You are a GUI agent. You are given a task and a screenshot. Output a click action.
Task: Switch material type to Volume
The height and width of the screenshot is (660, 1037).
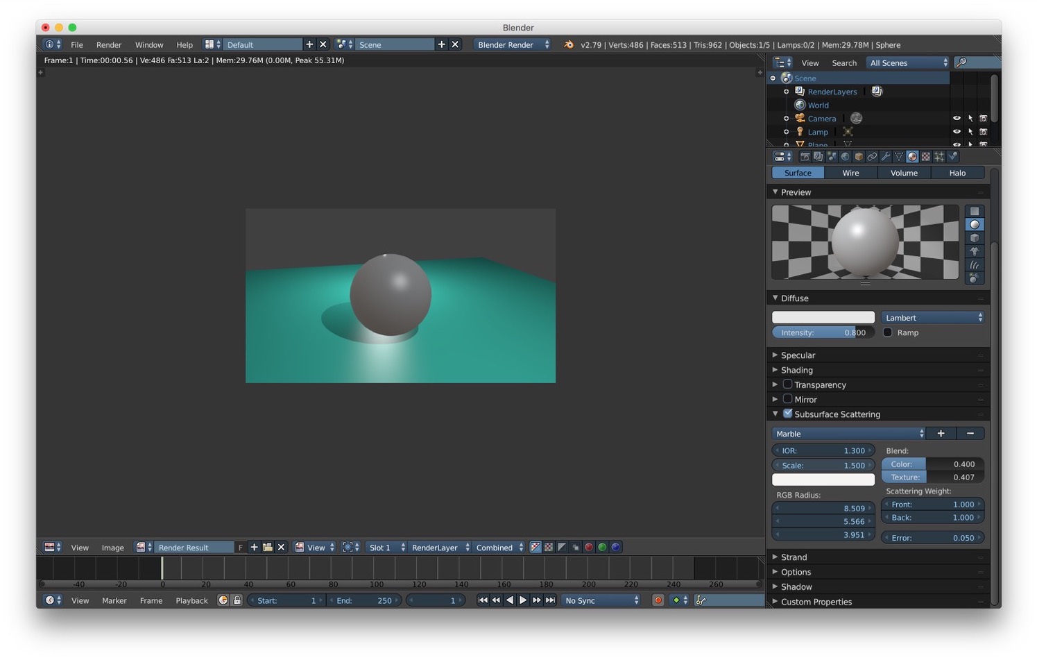click(904, 173)
